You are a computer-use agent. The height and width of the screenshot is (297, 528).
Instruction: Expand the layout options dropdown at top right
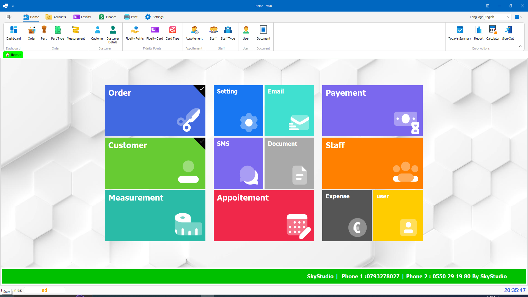click(519, 17)
